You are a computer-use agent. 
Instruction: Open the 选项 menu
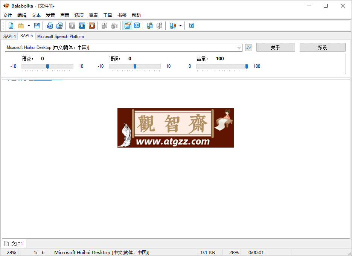point(79,15)
